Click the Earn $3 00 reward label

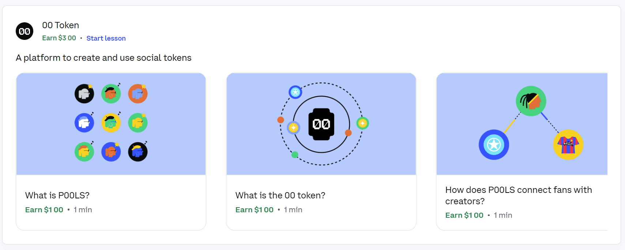59,38
